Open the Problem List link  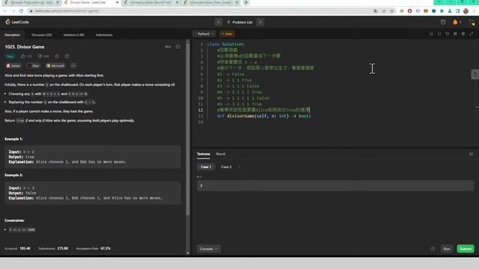(239, 22)
